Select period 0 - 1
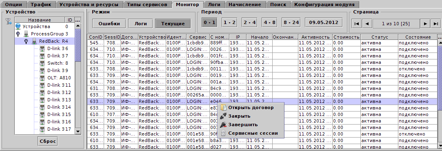This screenshot has height=151, width=442. point(209,22)
